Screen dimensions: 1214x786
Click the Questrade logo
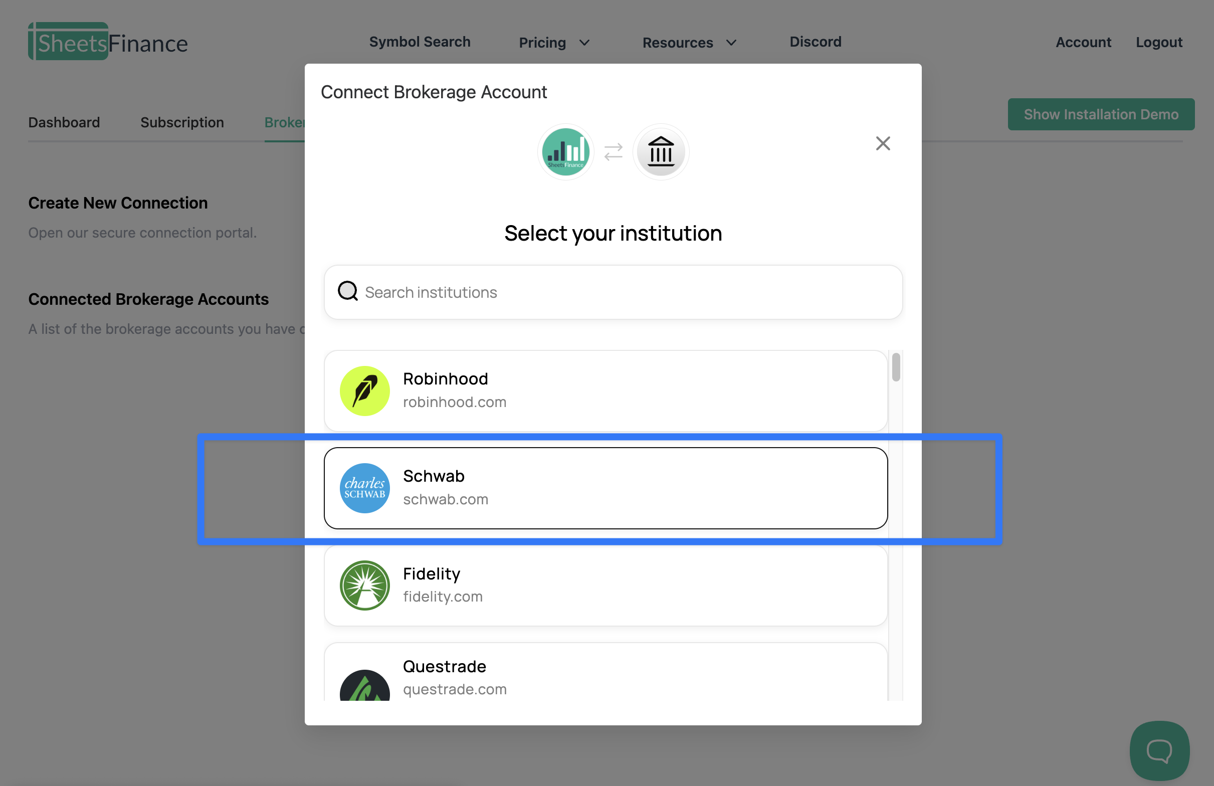click(x=364, y=685)
